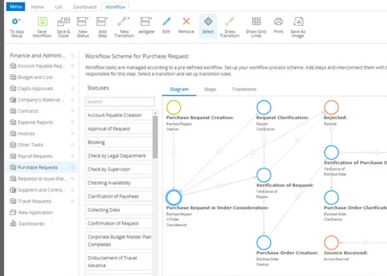The height and width of the screenshot is (276, 387).
Task: Open Account Payable Req... in sidebar
Action: (41, 66)
